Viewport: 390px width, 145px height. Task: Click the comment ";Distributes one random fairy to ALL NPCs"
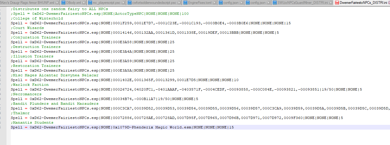pos(59,9)
